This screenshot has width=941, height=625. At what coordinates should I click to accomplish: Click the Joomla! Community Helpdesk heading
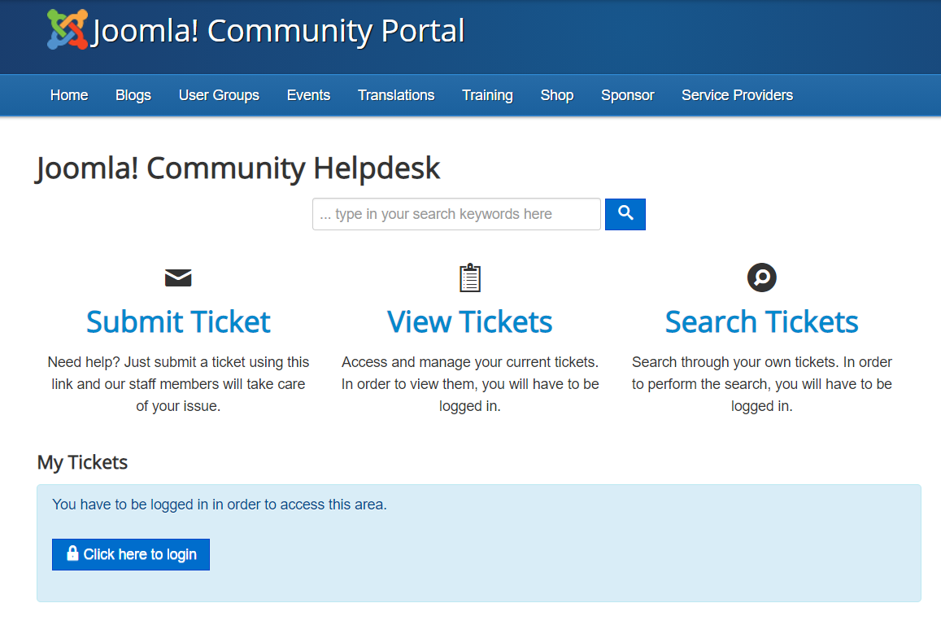(x=238, y=168)
